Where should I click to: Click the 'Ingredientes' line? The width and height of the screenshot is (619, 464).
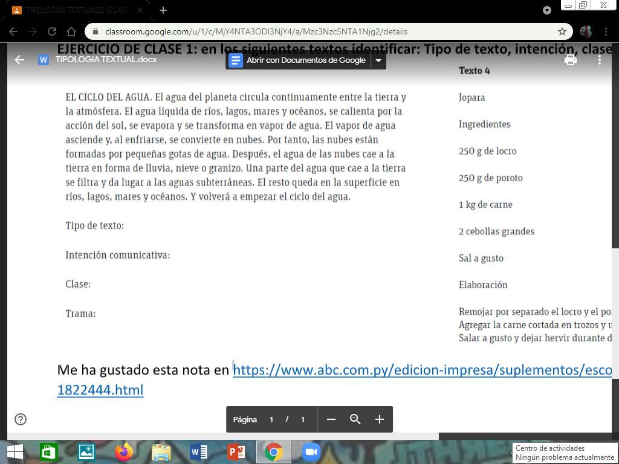pos(484,124)
